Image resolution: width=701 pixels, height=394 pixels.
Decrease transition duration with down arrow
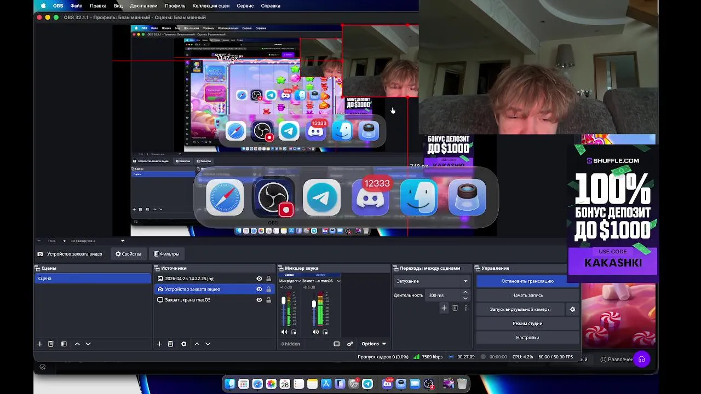tap(466, 298)
